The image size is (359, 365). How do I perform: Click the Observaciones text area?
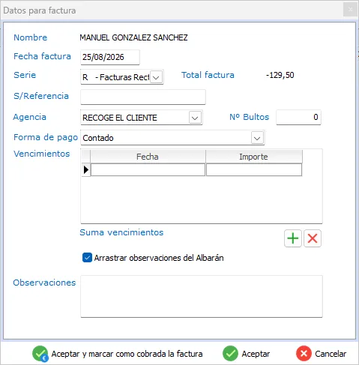pos(202,296)
